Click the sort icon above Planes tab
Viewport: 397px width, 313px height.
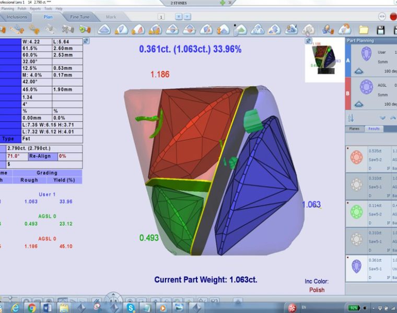352,117
